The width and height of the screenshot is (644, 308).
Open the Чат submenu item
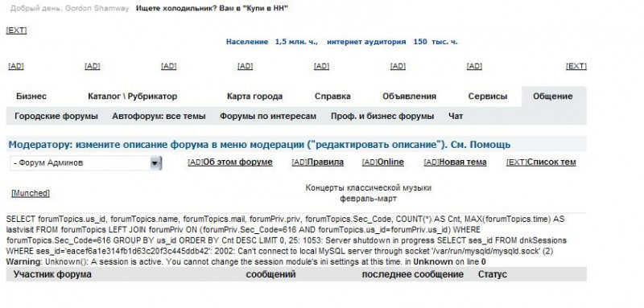click(456, 116)
